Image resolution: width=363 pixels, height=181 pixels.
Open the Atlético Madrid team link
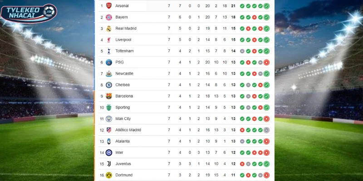coord(128,130)
